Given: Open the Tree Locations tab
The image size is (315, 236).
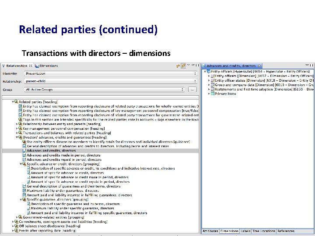Looking at the screenshot, I should coord(264,231).
